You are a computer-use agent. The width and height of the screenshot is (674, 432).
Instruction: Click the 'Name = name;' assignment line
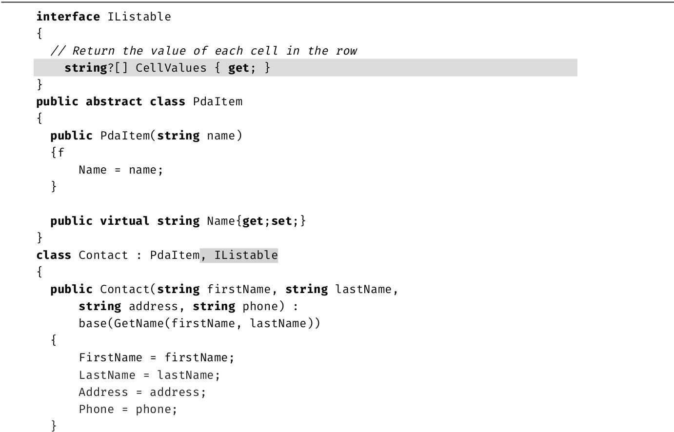[120, 170]
